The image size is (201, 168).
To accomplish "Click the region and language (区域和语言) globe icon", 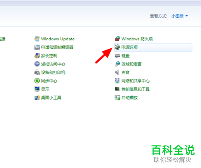I will [x=117, y=64].
